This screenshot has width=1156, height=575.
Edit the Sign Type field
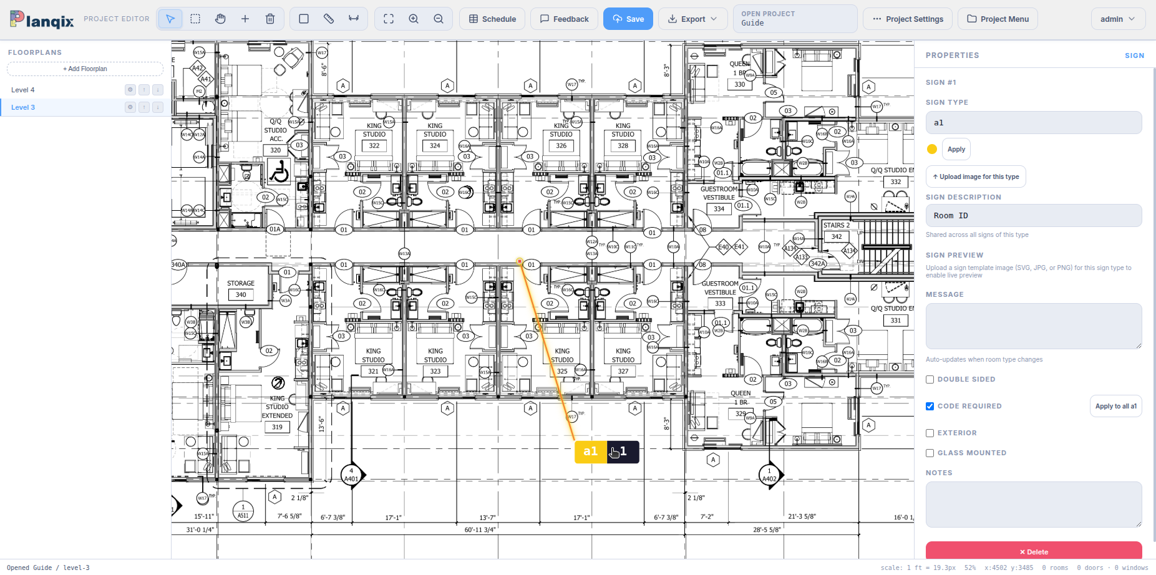tap(1034, 123)
